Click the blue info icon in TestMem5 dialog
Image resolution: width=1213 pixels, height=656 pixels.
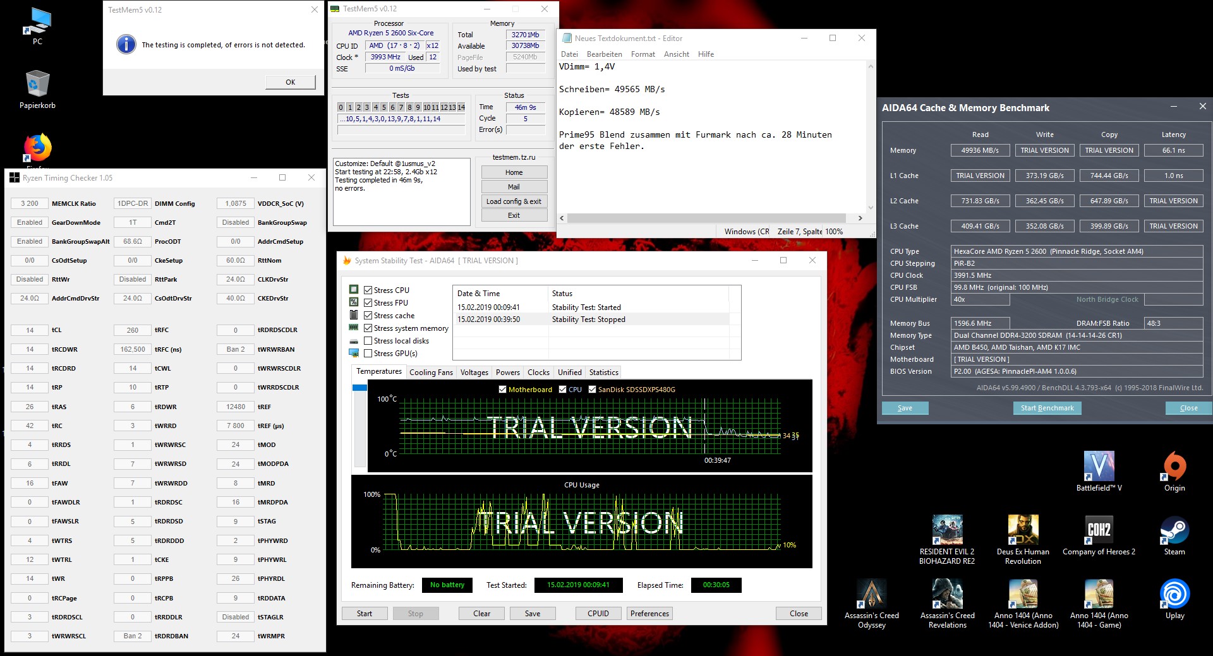click(x=126, y=44)
